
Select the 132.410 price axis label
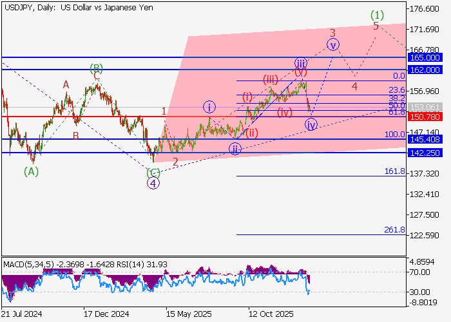point(424,194)
